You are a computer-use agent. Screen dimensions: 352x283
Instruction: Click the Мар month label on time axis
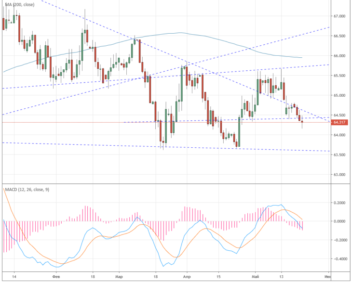point(119,277)
